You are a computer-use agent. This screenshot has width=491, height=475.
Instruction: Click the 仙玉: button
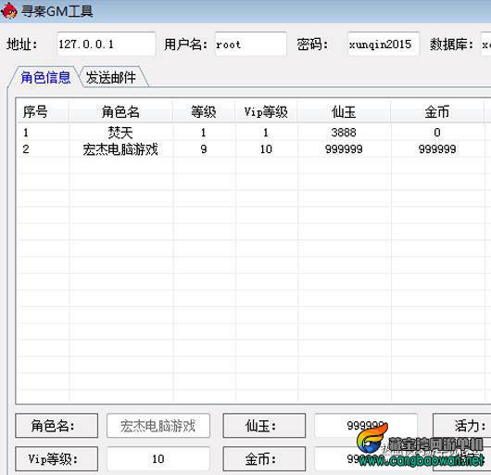264,426
